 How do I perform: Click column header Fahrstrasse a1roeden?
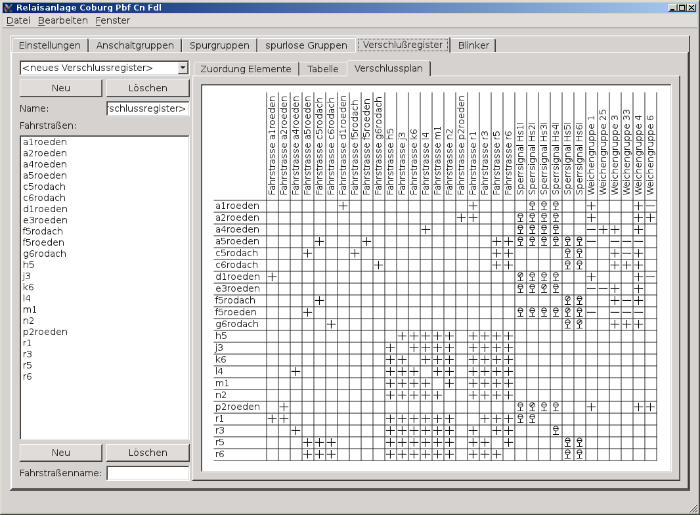273,145
